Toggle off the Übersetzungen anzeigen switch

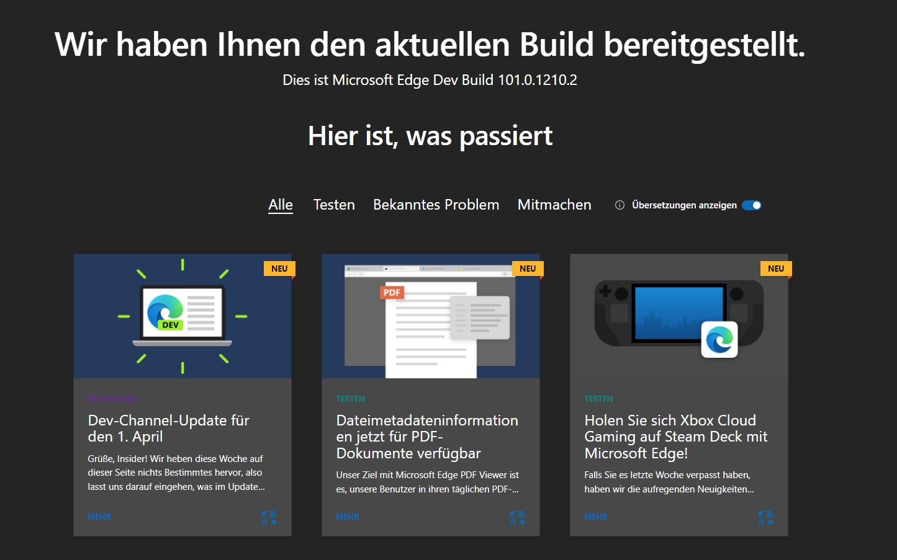pyautogui.click(x=752, y=205)
